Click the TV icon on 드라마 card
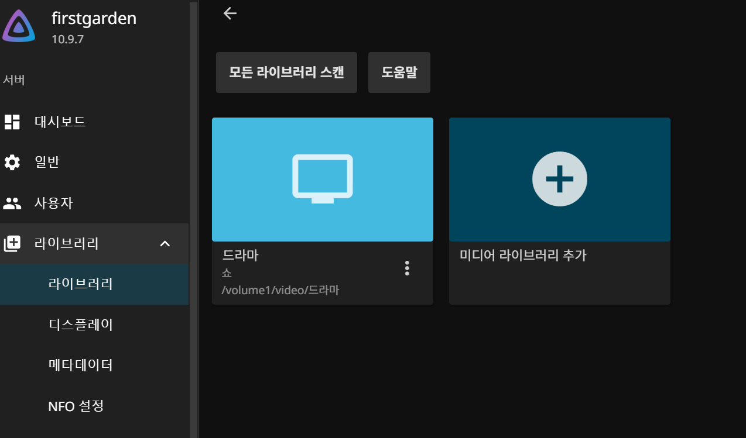This screenshot has width=746, height=438. [323, 179]
